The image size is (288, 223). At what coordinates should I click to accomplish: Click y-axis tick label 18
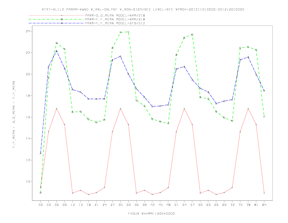click(x=28, y=96)
